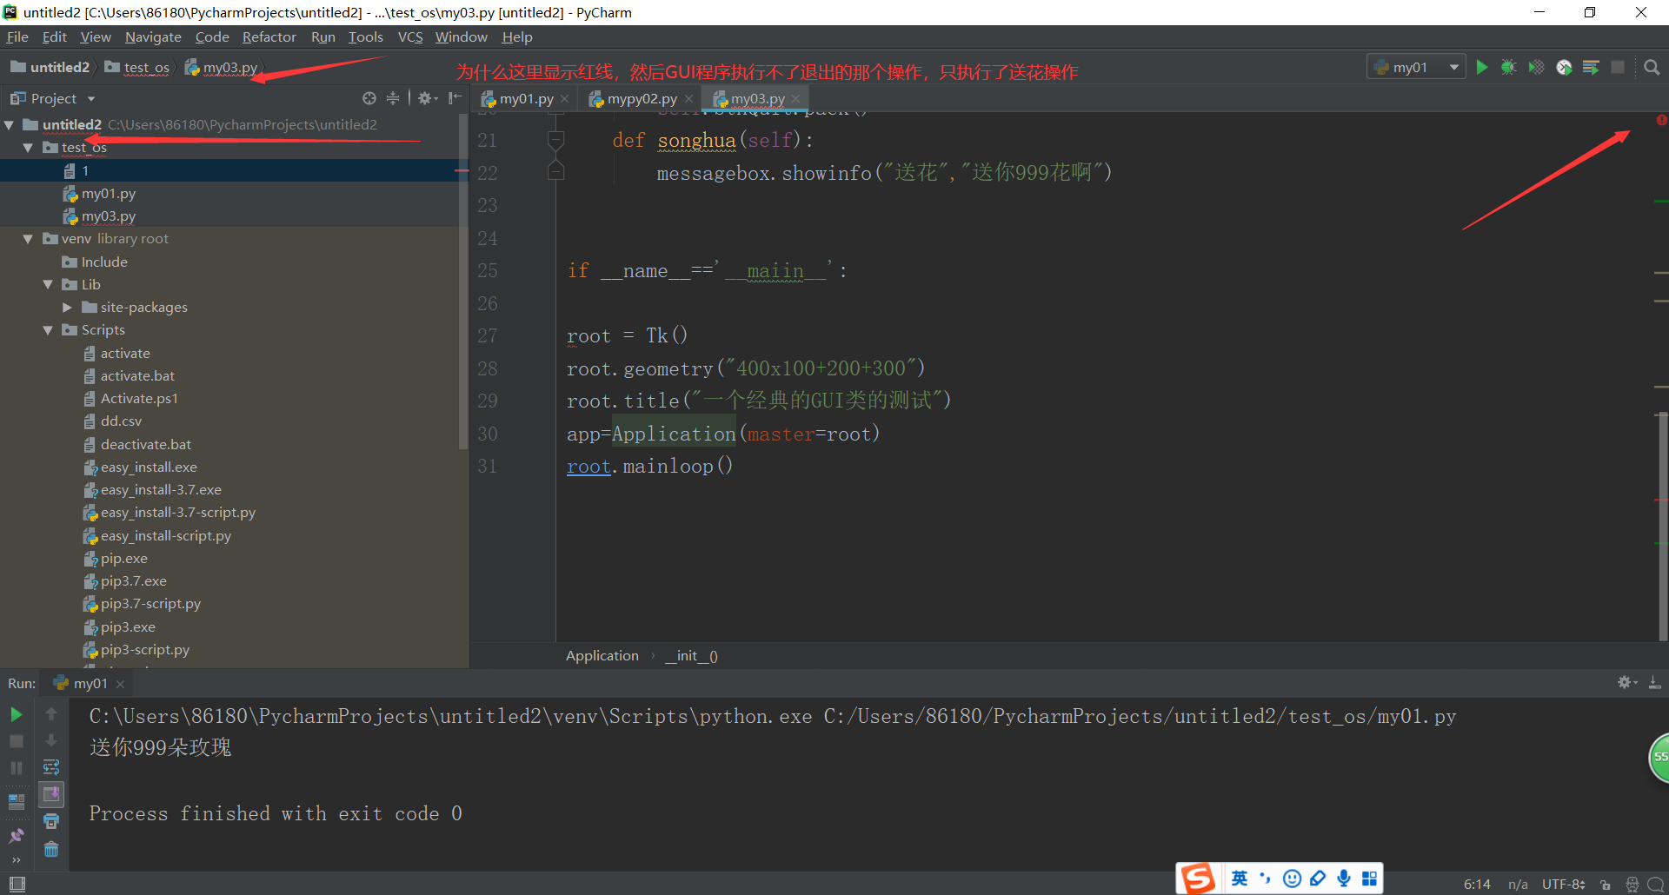Collapse all in Project panel
The height and width of the screenshot is (895, 1669).
click(393, 98)
